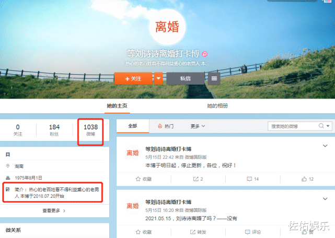
Task: Send a private message via 私信
Action: click(x=185, y=79)
